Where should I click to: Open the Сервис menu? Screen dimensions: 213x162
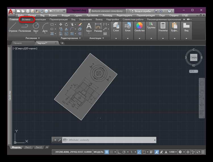(78, 15)
